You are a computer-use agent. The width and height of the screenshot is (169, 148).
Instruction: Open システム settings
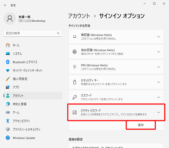pyautogui.click(x=33, y=54)
